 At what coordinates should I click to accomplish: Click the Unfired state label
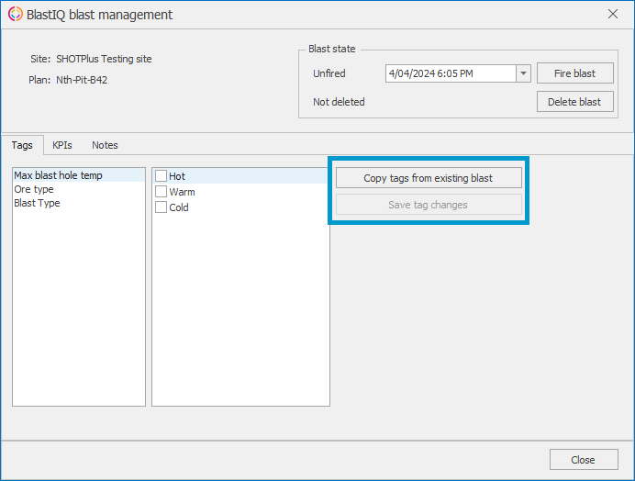tap(329, 73)
